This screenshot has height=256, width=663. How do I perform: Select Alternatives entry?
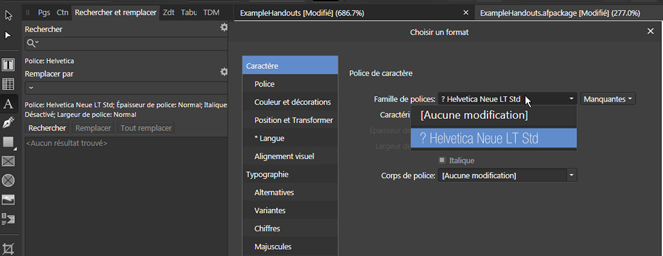(x=290, y=193)
